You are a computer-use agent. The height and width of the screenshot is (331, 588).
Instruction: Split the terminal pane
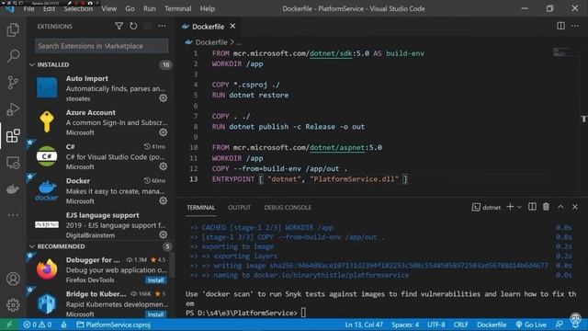532,207
